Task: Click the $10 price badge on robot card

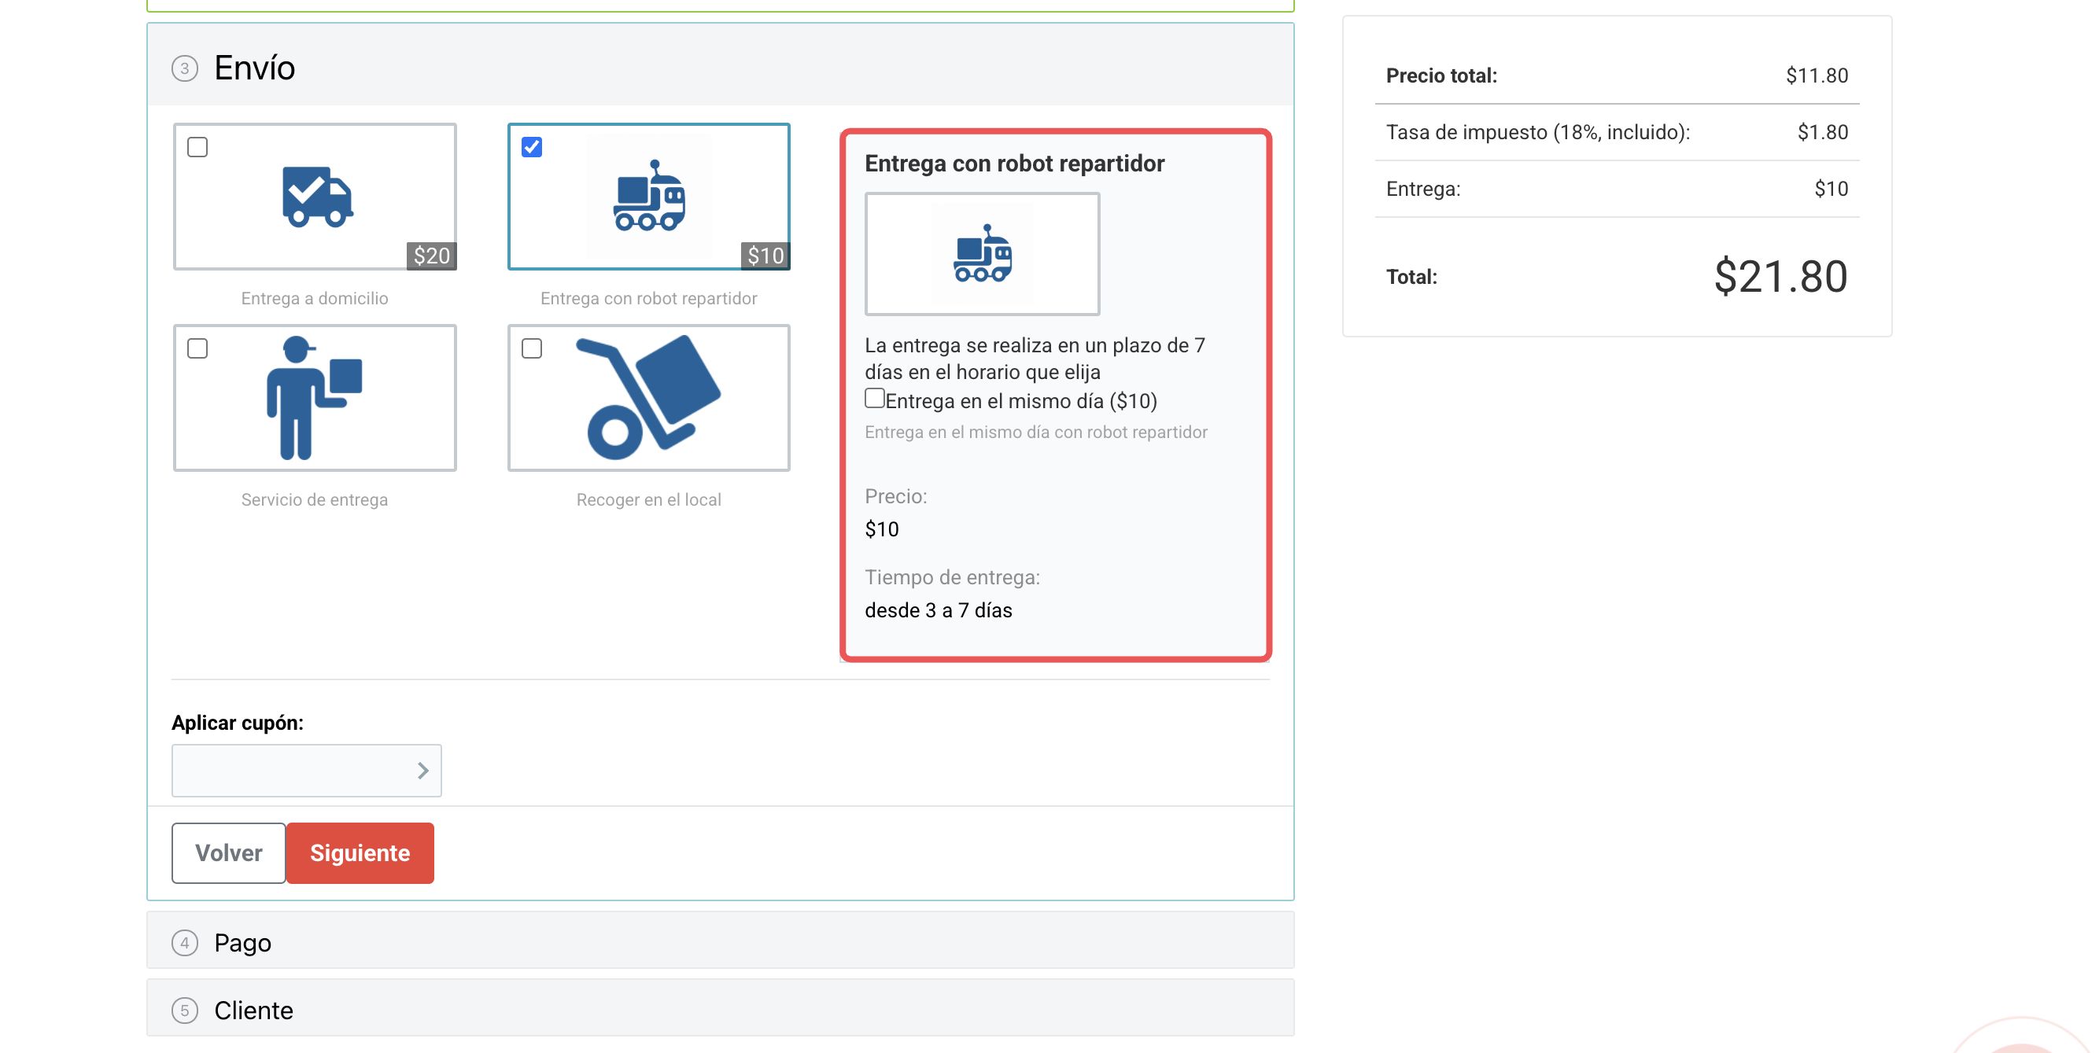Action: [766, 256]
